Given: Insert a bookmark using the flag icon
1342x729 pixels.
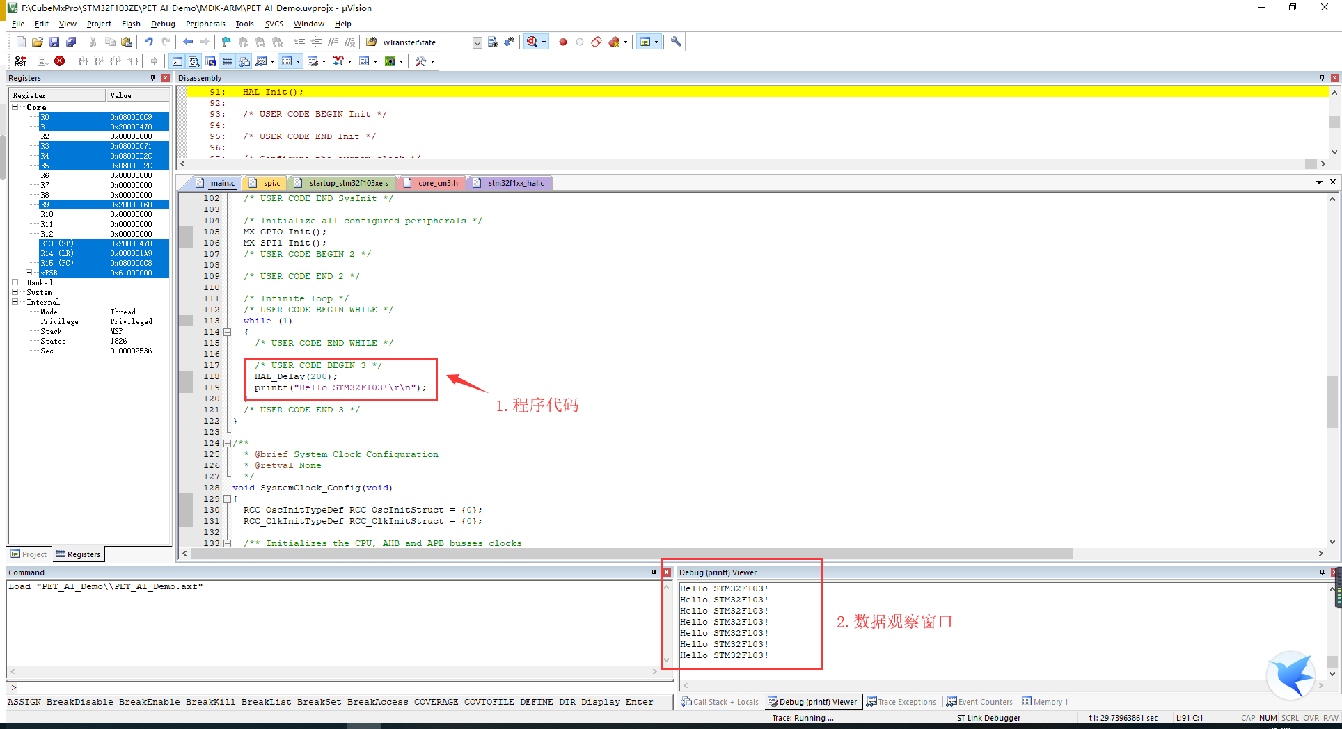Looking at the screenshot, I should click(x=226, y=42).
